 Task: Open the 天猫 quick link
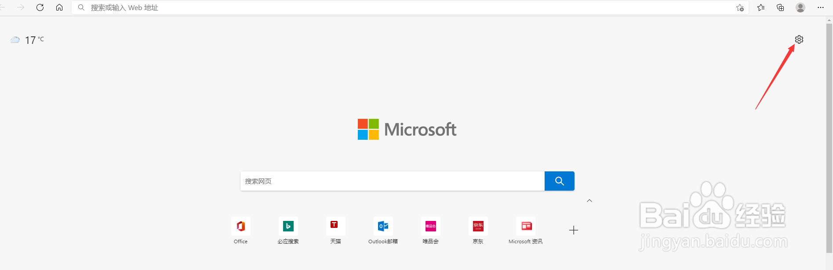point(335,226)
